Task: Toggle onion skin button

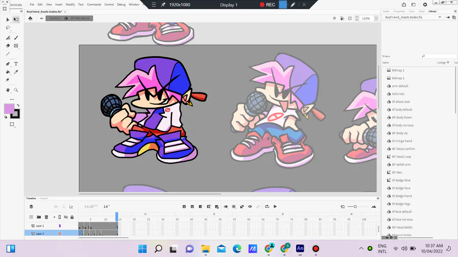Action: tap(226, 207)
